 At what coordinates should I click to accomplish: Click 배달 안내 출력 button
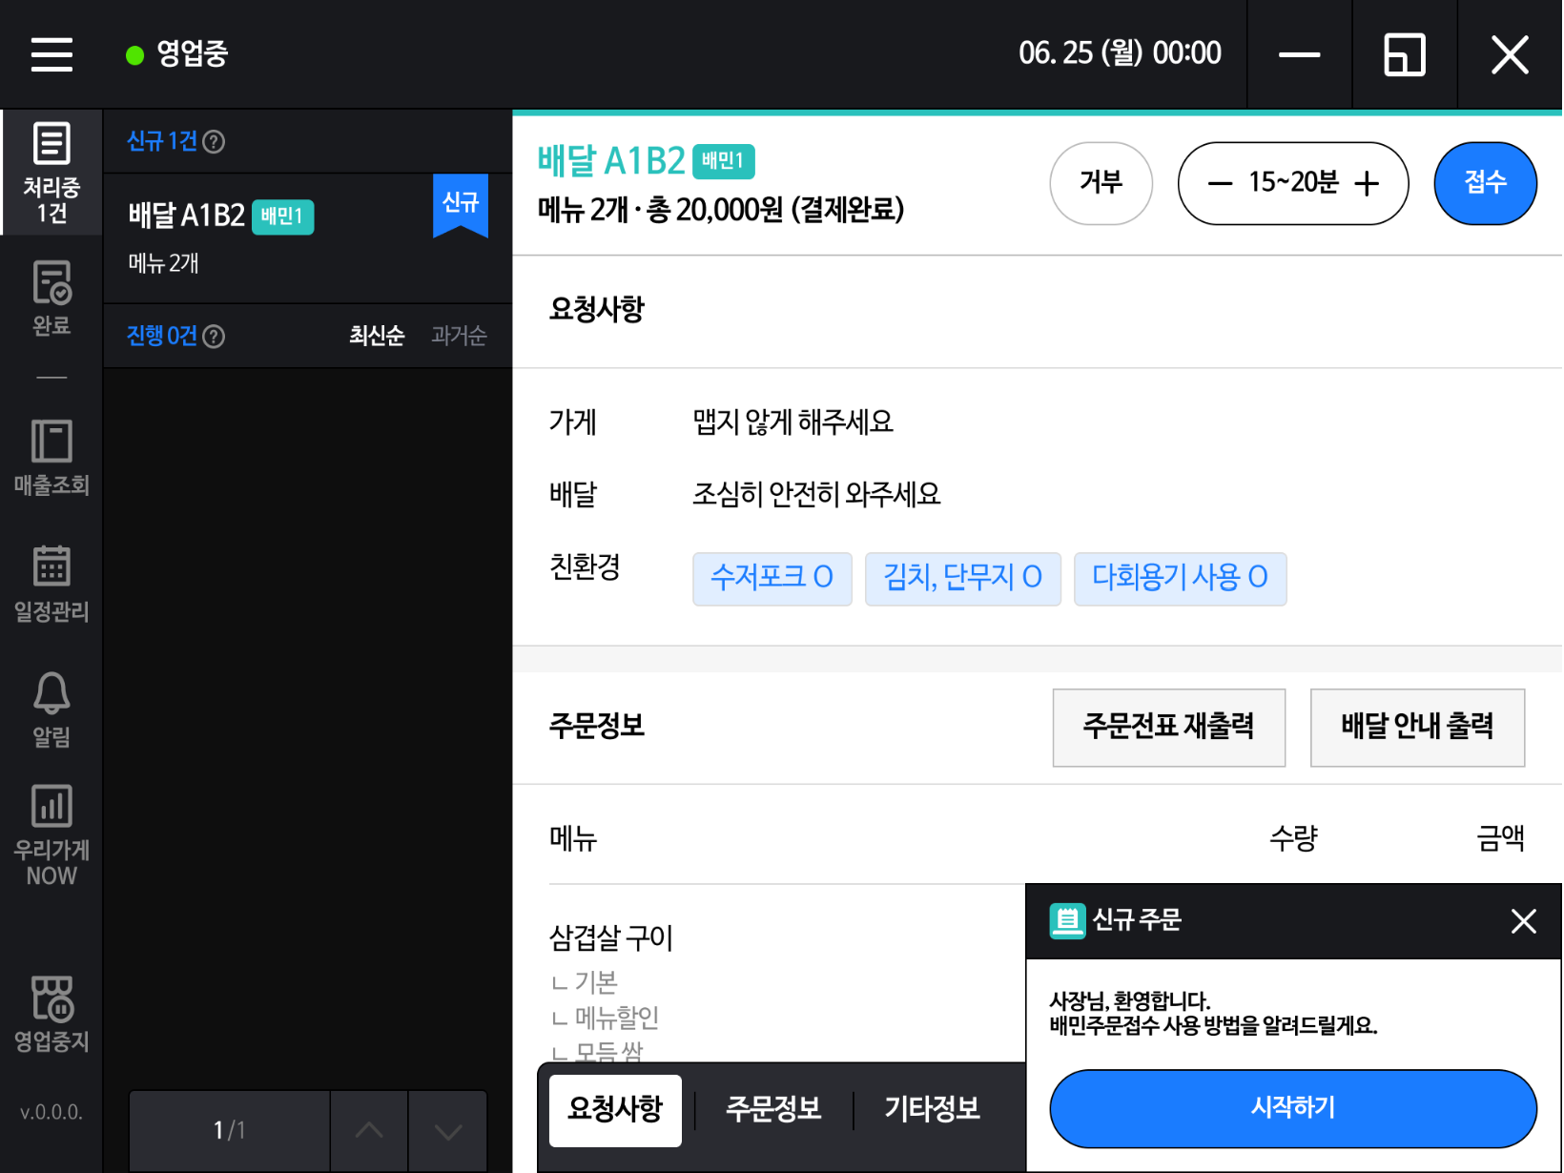[x=1417, y=728]
